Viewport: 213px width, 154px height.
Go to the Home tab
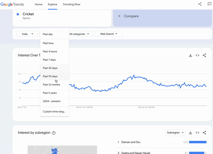(39, 4)
